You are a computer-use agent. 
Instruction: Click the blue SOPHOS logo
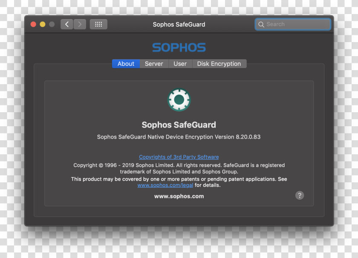179,47
